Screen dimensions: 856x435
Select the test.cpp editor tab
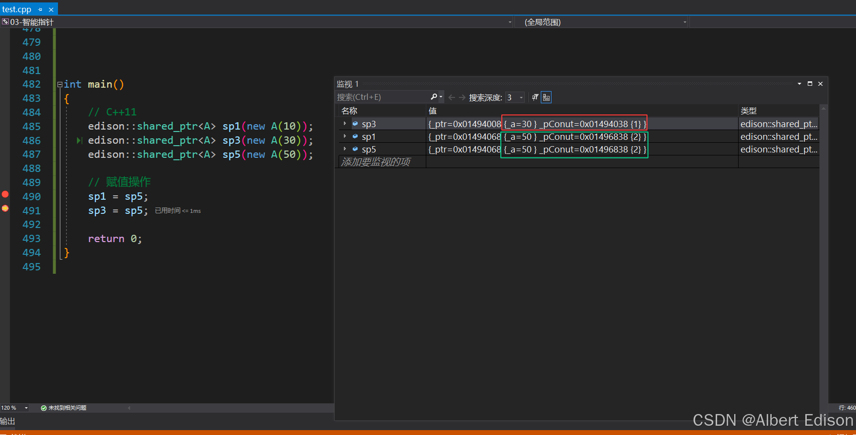pyautogui.click(x=17, y=9)
